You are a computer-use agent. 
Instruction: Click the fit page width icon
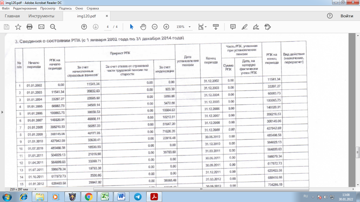tap(201, 27)
